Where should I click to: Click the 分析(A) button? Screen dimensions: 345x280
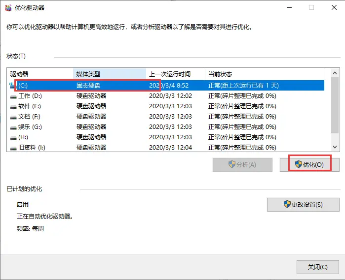click(x=242, y=164)
